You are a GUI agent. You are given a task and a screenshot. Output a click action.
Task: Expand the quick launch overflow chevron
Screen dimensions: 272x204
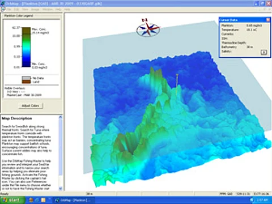coord(49,199)
